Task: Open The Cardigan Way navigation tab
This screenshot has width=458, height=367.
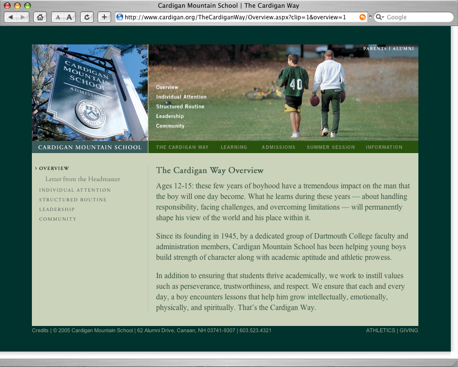Action: (182, 147)
